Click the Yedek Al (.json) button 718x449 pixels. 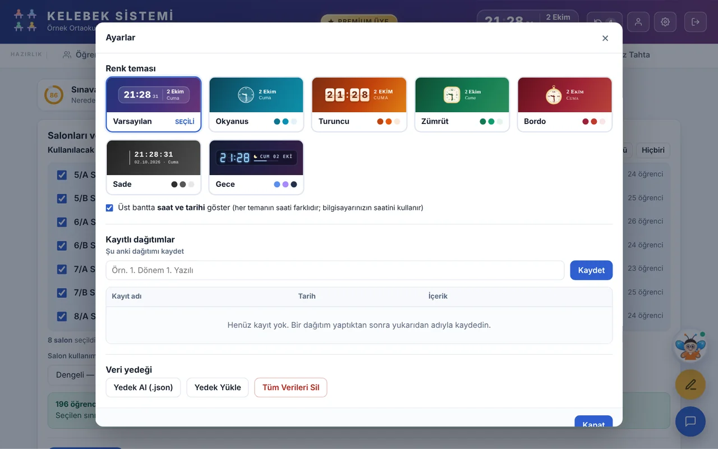(x=143, y=387)
